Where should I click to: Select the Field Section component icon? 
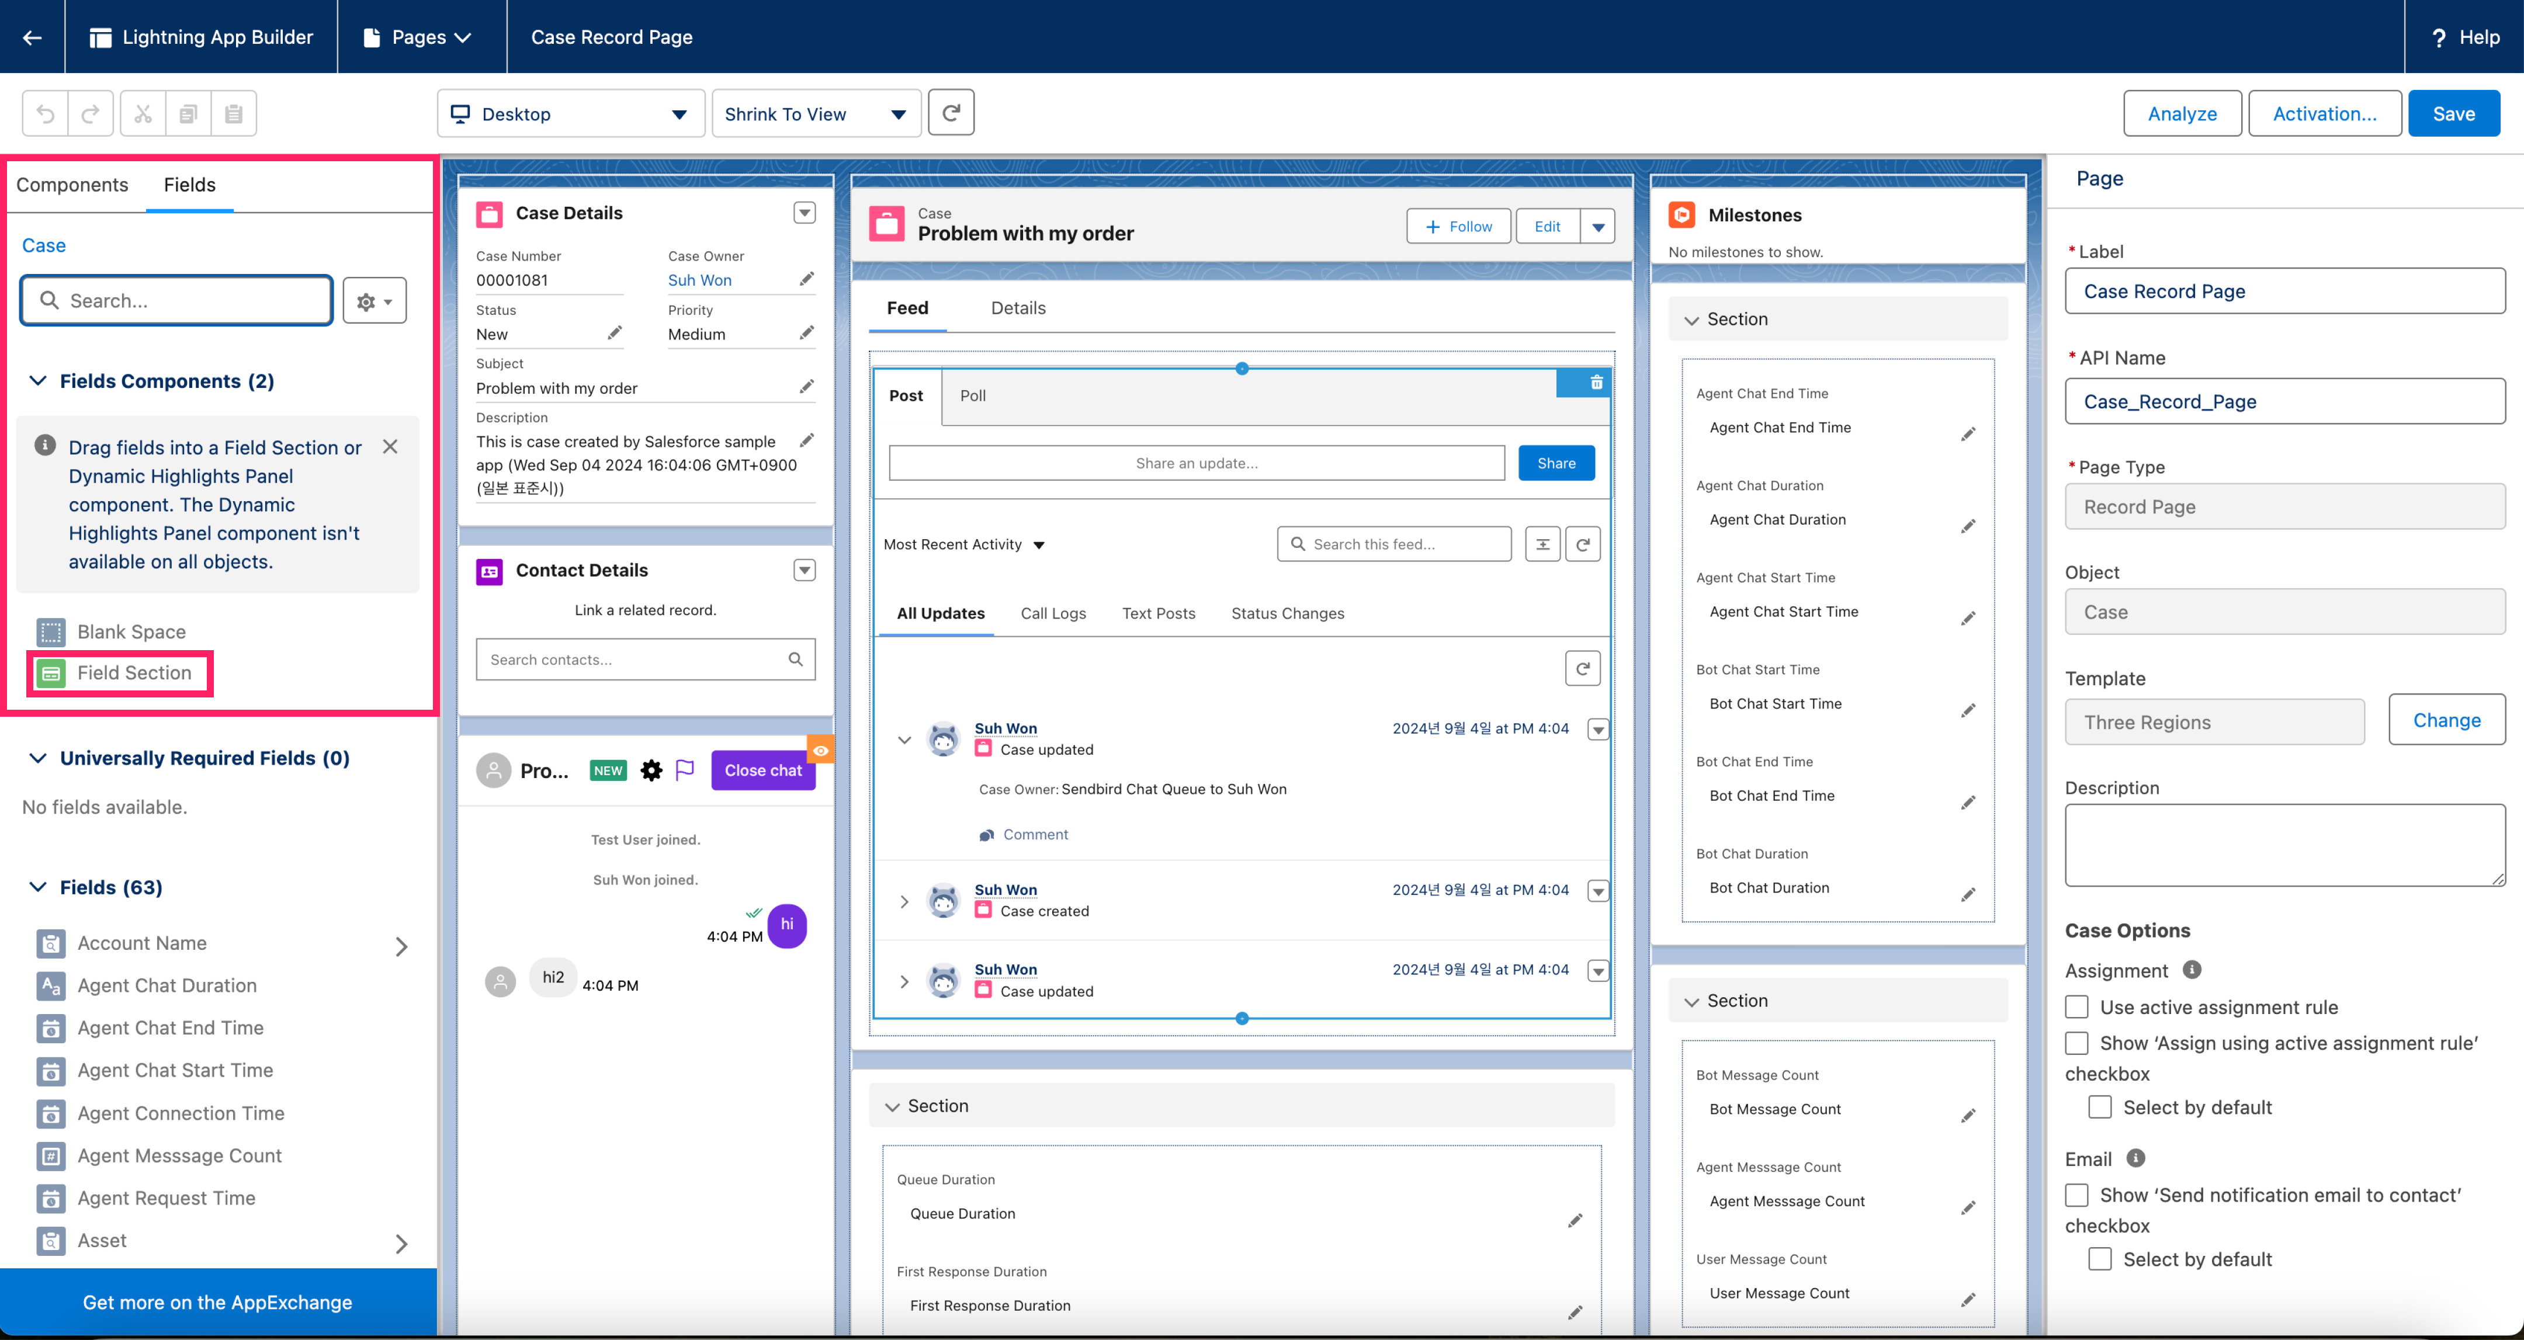point(51,673)
